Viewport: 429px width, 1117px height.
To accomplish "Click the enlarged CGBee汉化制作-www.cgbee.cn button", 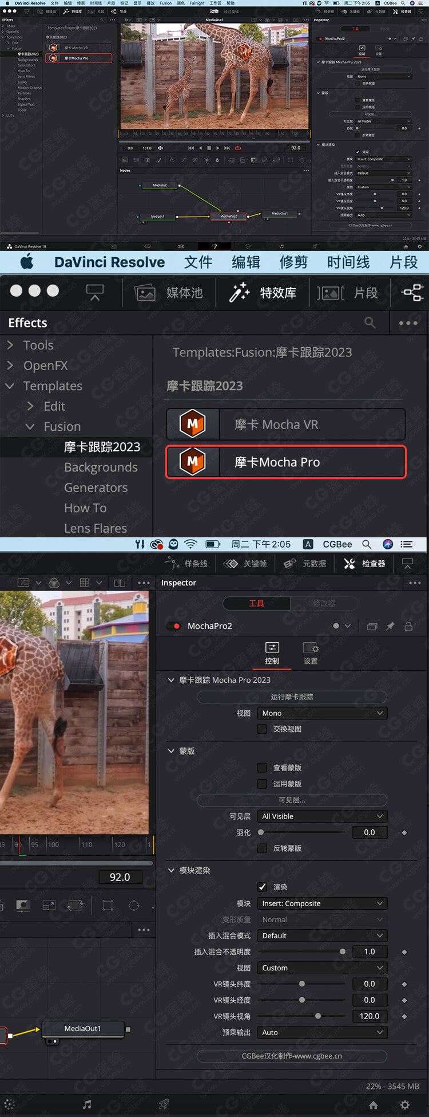I will tap(292, 1056).
